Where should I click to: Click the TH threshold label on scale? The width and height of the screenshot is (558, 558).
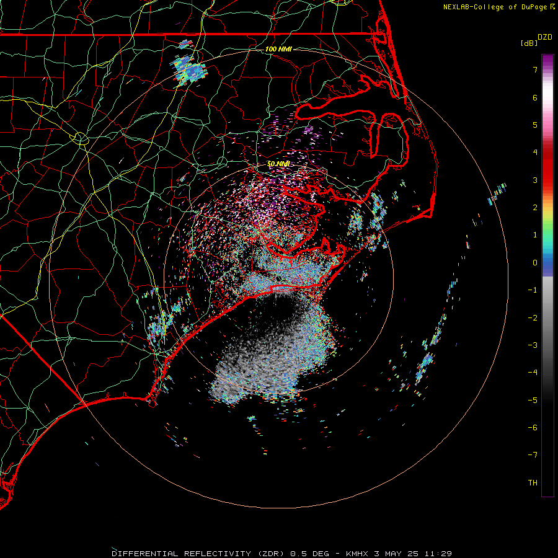click(x=533, y=483)
